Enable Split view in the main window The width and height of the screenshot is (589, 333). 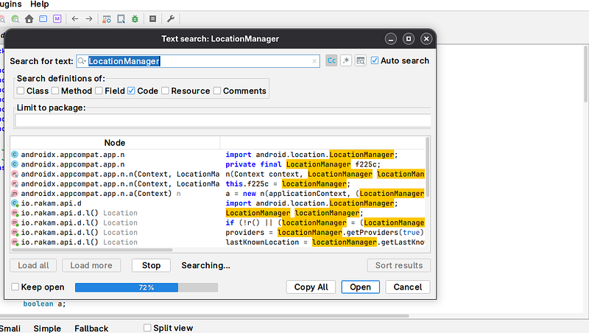point(147,328)
